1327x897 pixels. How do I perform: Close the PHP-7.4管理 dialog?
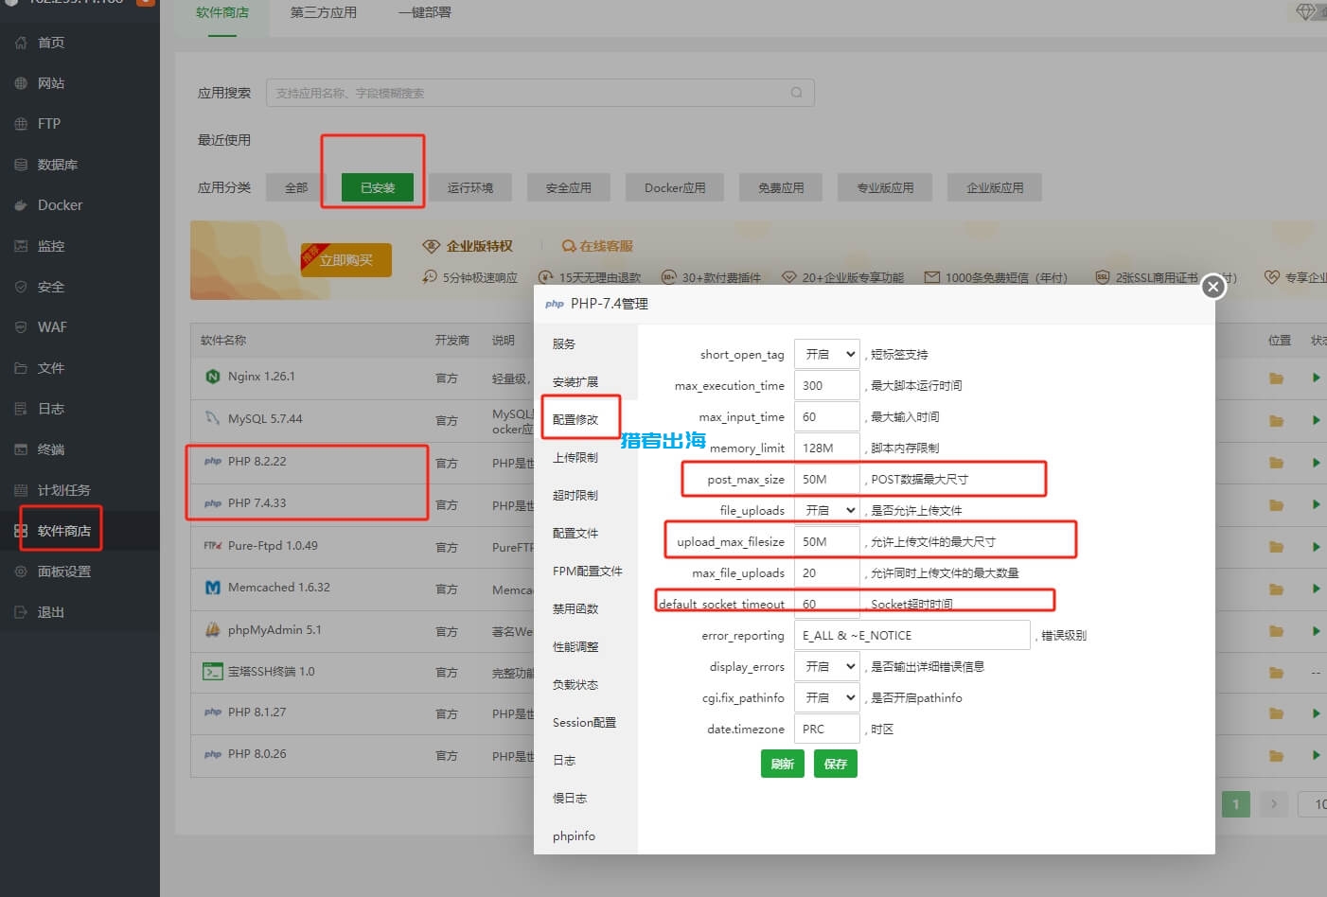pos(1213,286)
